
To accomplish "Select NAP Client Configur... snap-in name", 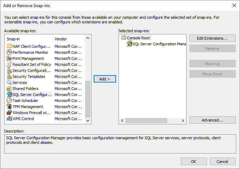I will tap(31, 46).
